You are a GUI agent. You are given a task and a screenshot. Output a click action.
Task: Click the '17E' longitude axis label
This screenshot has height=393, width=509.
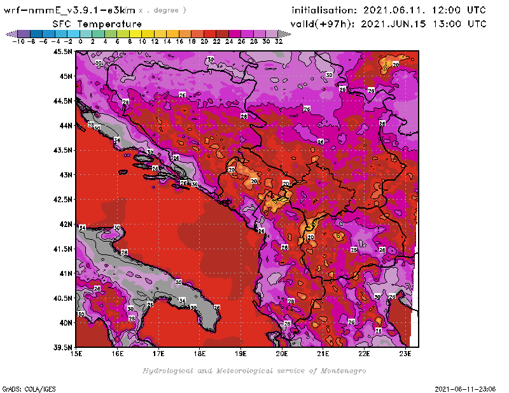tap(158, 354)
